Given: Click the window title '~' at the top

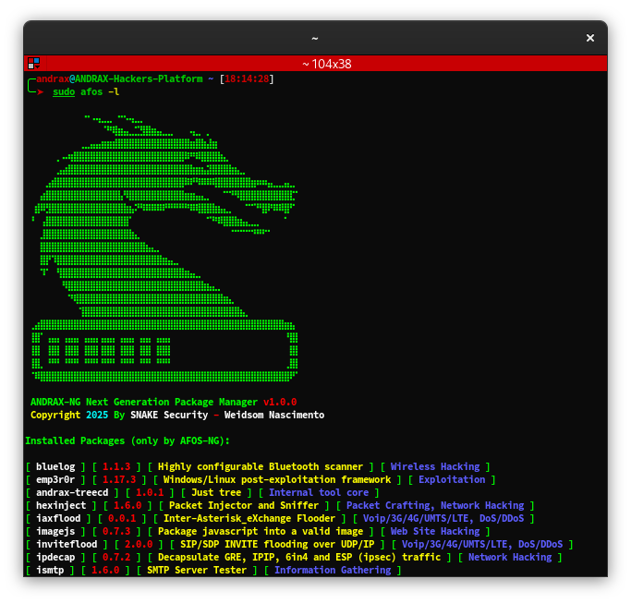Looking at the screenshot, I should tap(315, 39).
